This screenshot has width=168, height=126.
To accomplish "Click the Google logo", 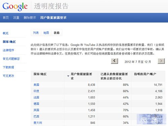I will click(15, 6).
